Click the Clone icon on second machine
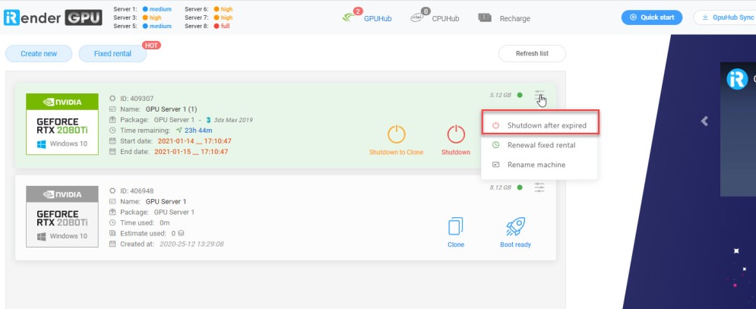Image resolution: width=756 pixels, height=309 pixels. 456,227
